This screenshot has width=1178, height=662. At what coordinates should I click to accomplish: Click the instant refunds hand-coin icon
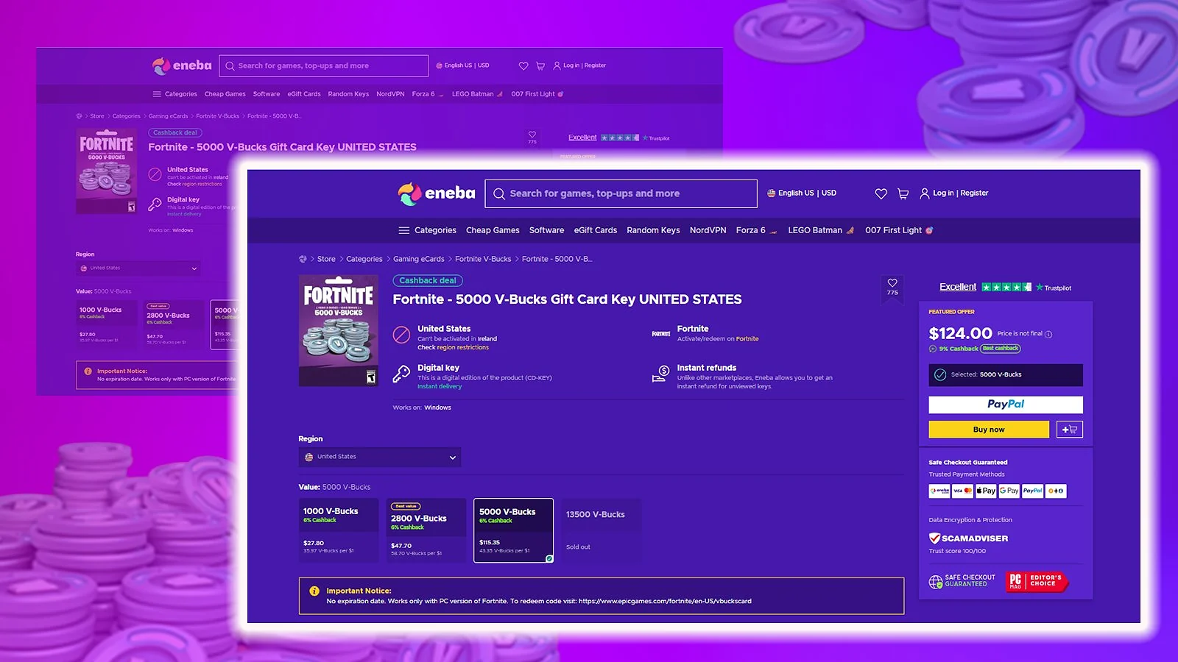tap(660, 374)
